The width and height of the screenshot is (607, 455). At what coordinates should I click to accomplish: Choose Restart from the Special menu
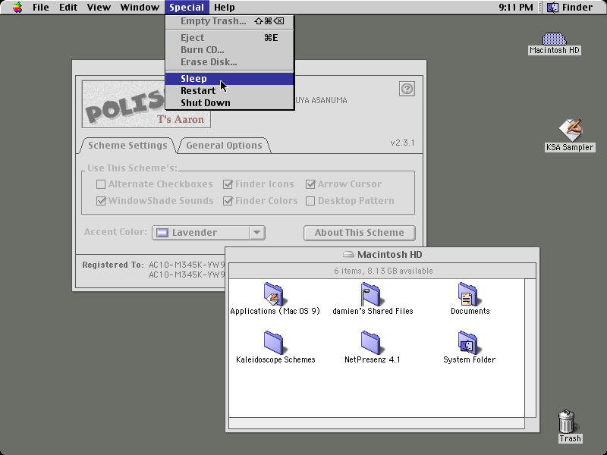click(x=230, y=90)
